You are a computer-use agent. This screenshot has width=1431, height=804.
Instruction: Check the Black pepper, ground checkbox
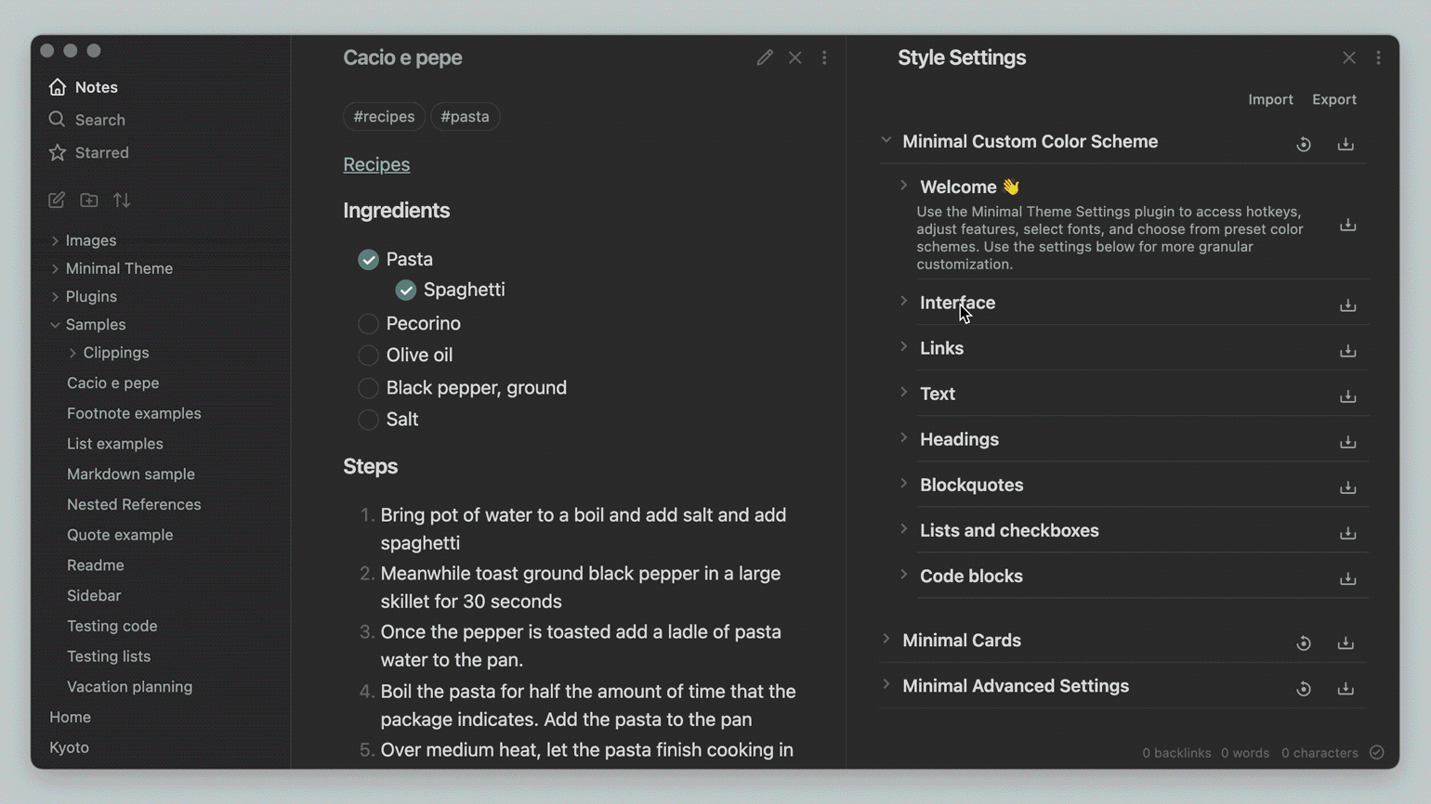click(369, 388)
